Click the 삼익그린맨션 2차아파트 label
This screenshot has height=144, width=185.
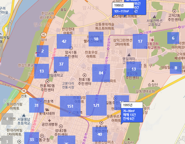(123, 42)
